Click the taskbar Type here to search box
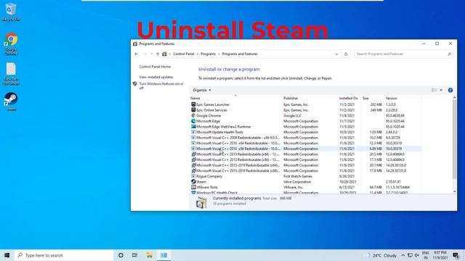The width and height of the screenshot is (465, 261). (x=64, y=255)
